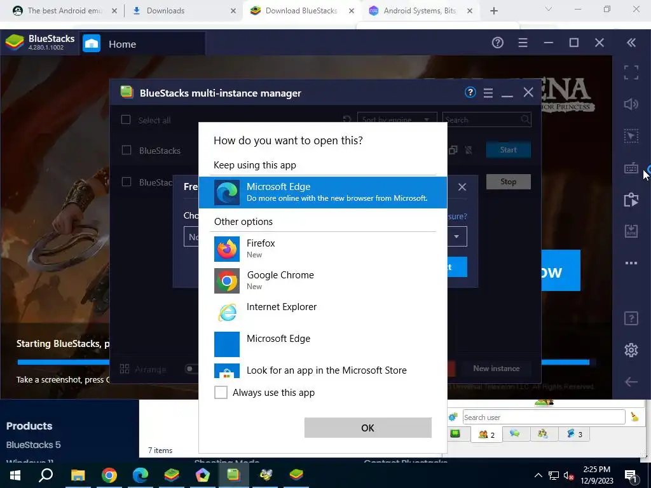Open BlueStacks settings gear icon
The width and height of the screenshot is (651, 488).
click(631, 350)
